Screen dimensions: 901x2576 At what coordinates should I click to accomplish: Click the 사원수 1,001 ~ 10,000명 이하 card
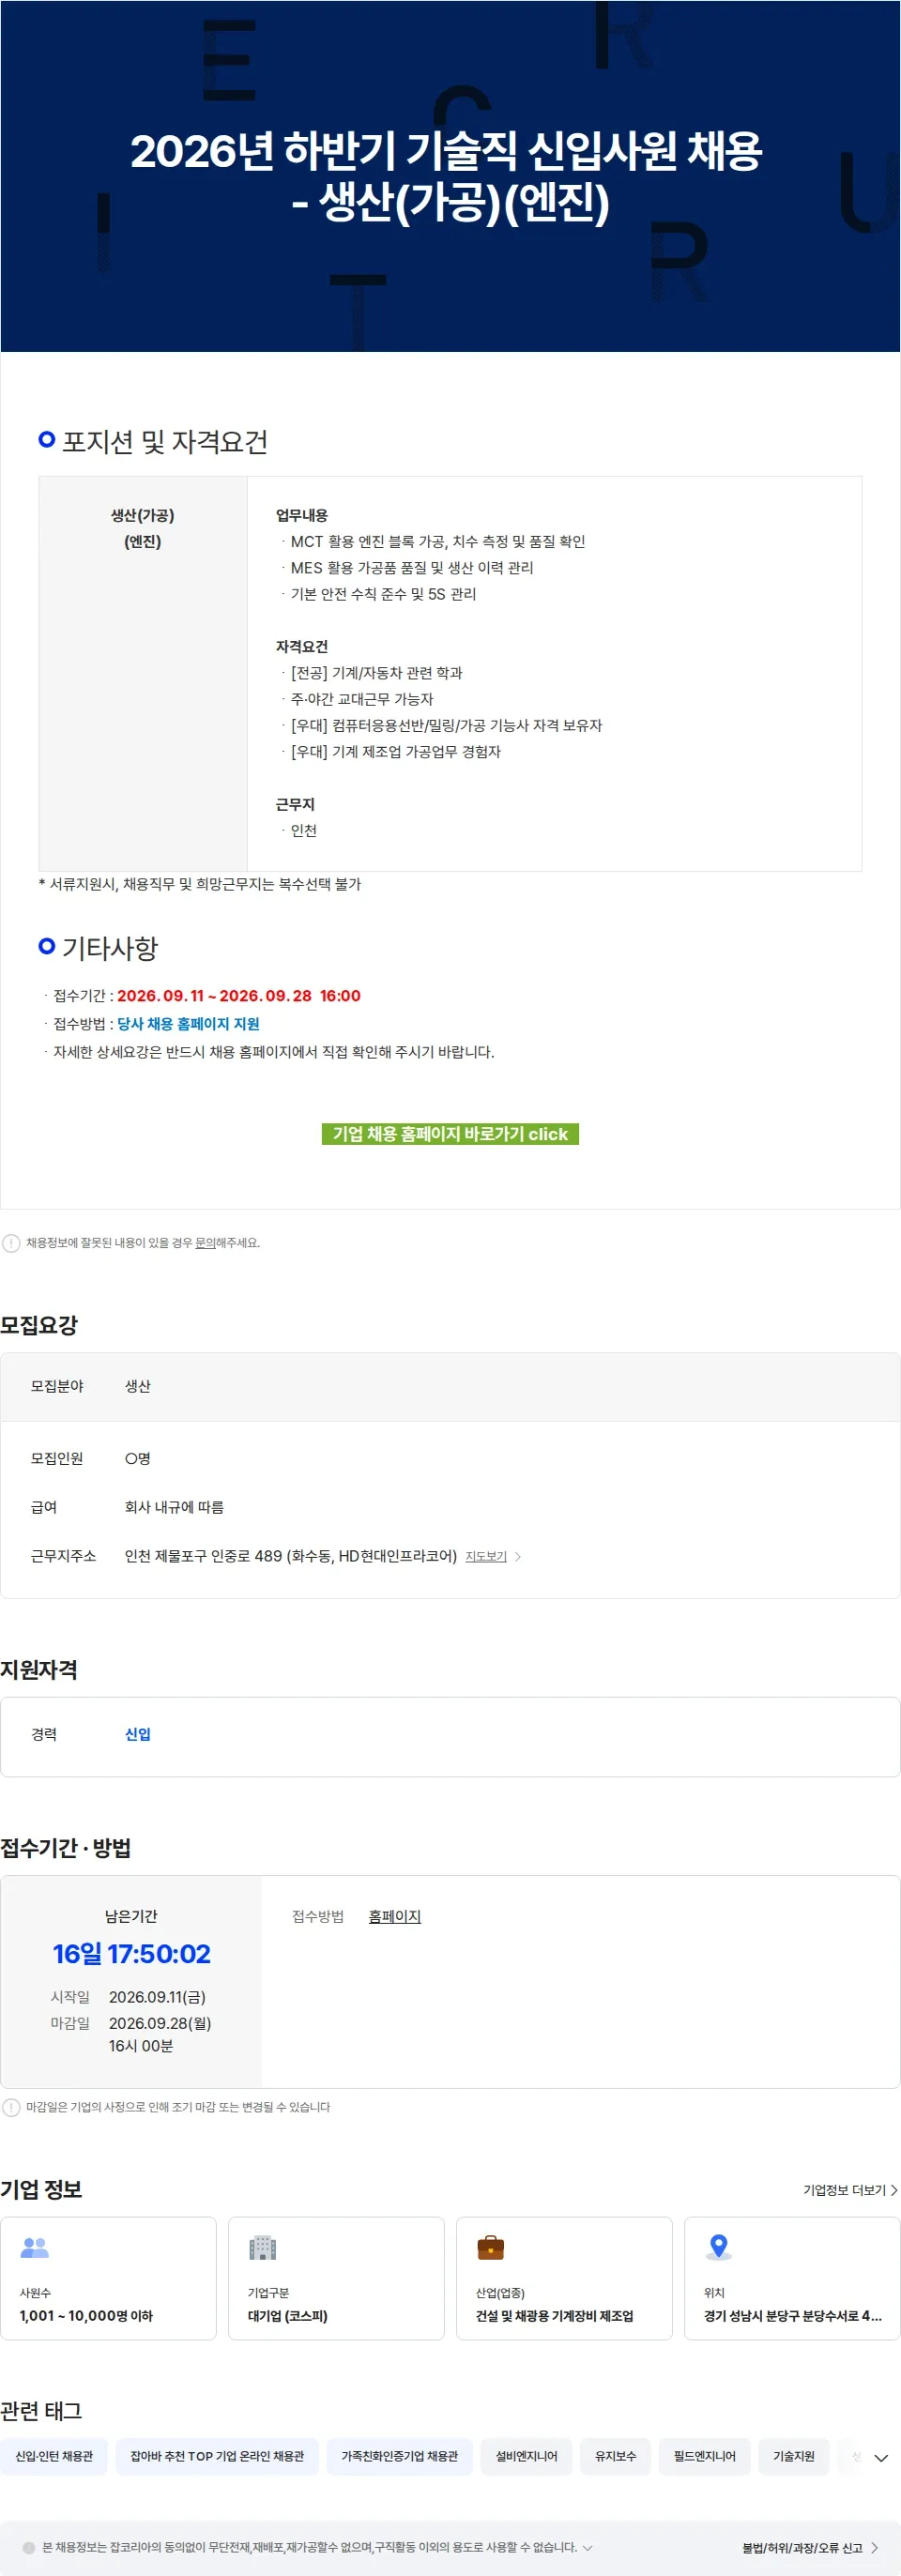click(x=108, y=2278)
